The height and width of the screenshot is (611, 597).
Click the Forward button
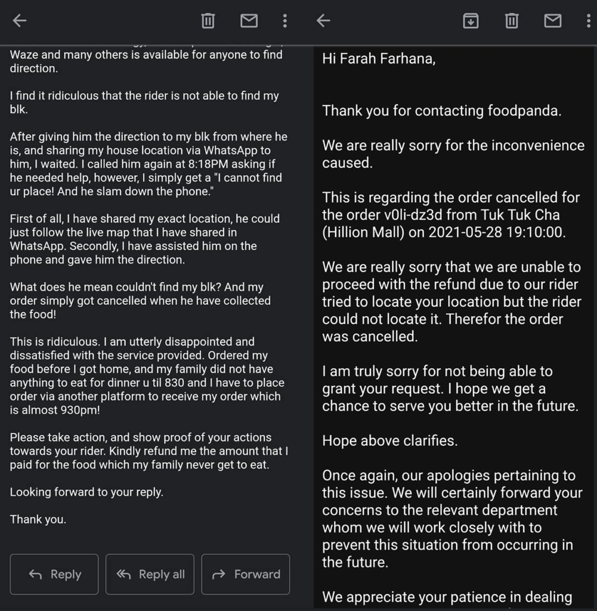246,574
